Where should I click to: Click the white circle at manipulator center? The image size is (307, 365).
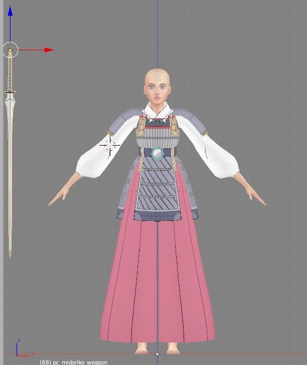10,50
